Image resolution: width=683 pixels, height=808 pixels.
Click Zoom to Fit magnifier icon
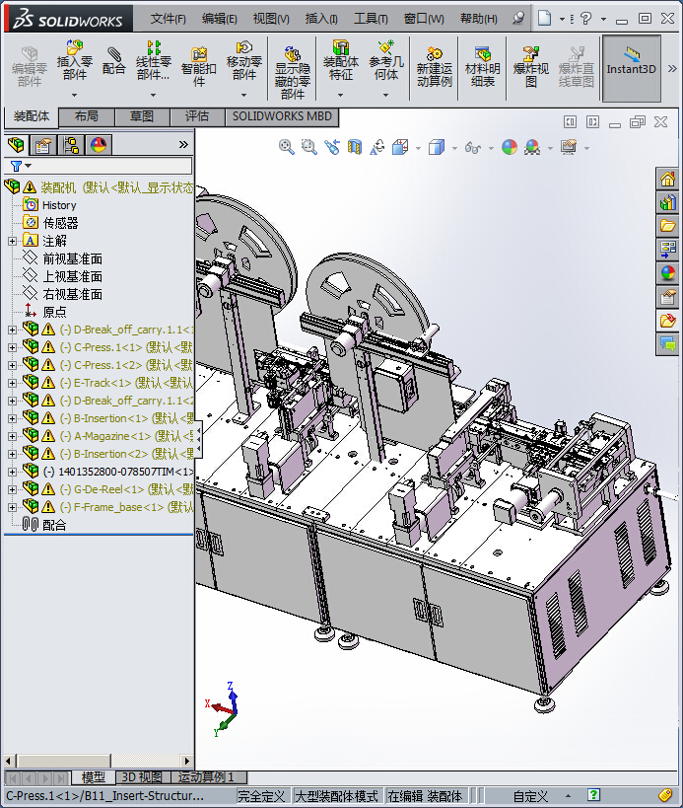[286, 147]
